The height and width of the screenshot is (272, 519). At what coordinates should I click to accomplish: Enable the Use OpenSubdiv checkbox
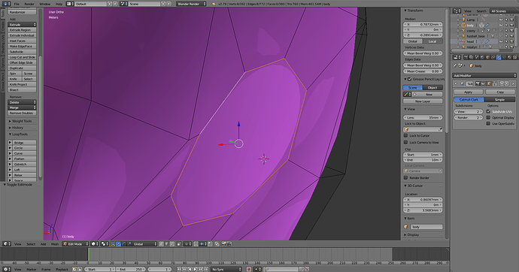pyautogui.click(x=488, y=123)
